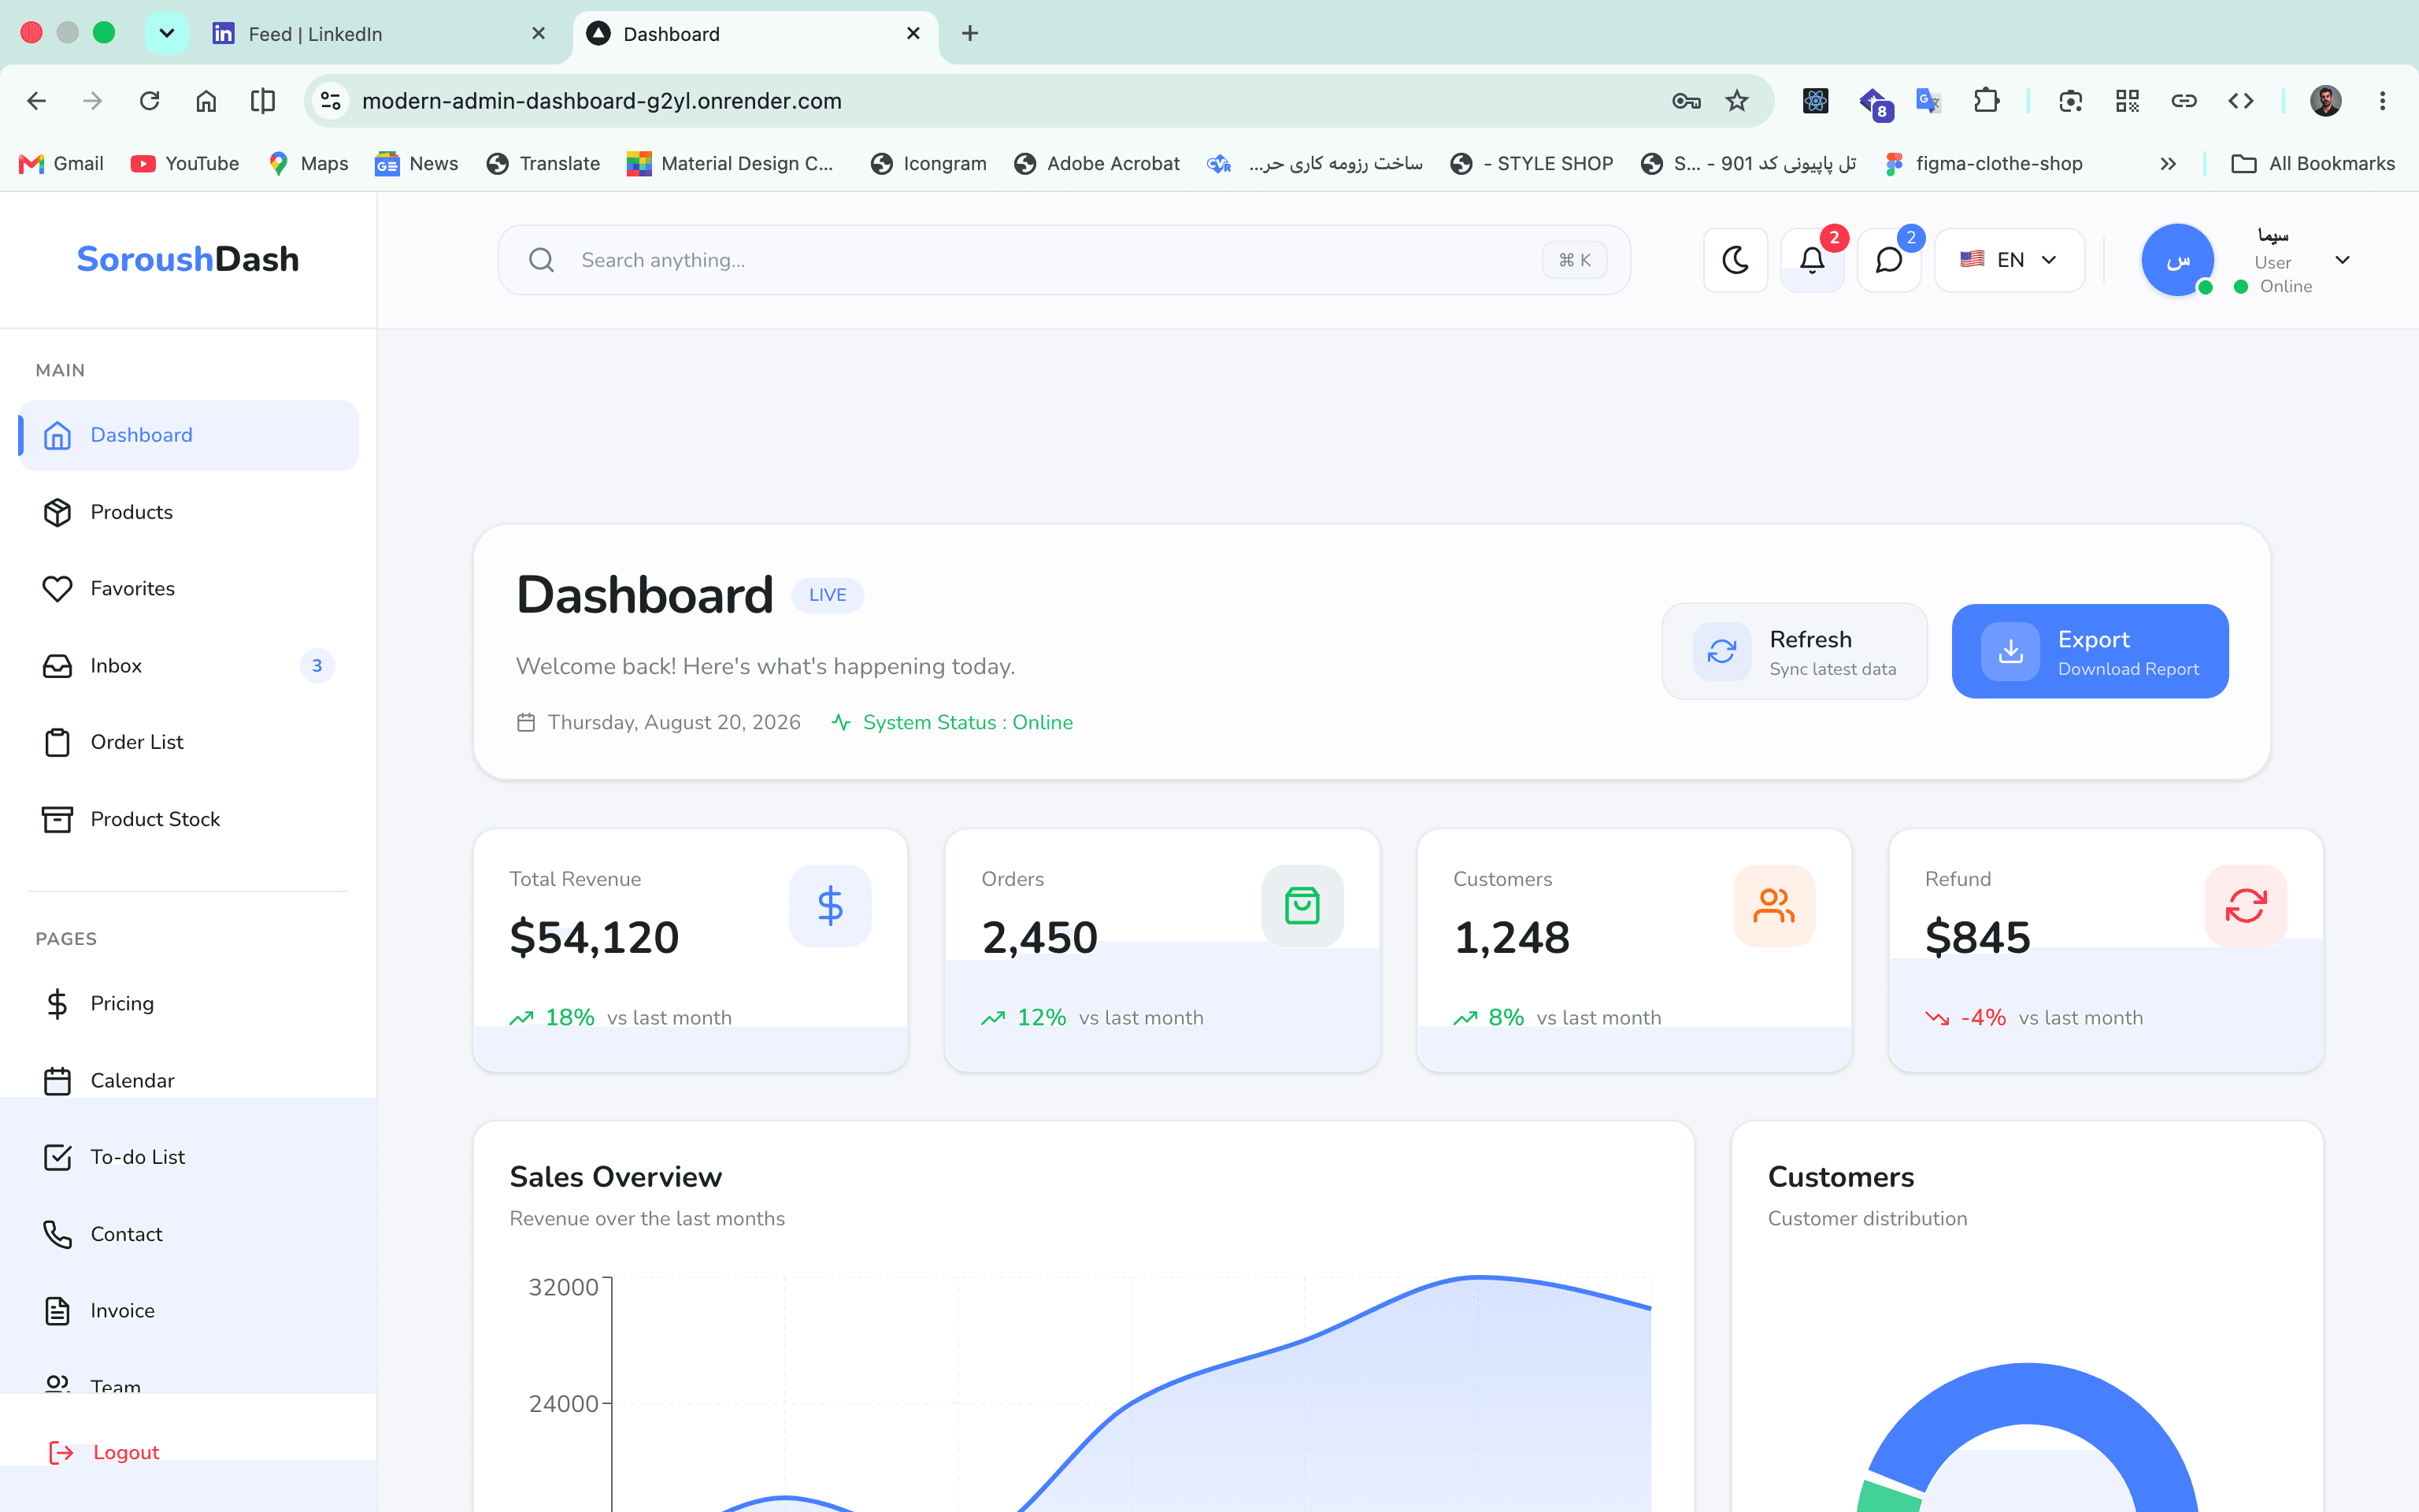Open Inbox in the sidebar
This screenshot has height=1512, width=2419.
[x=189, y=666]
